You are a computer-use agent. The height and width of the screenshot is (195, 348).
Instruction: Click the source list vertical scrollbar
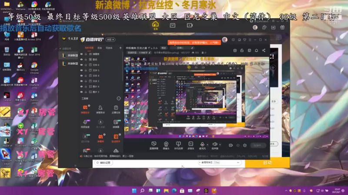(x=123, y=66)
